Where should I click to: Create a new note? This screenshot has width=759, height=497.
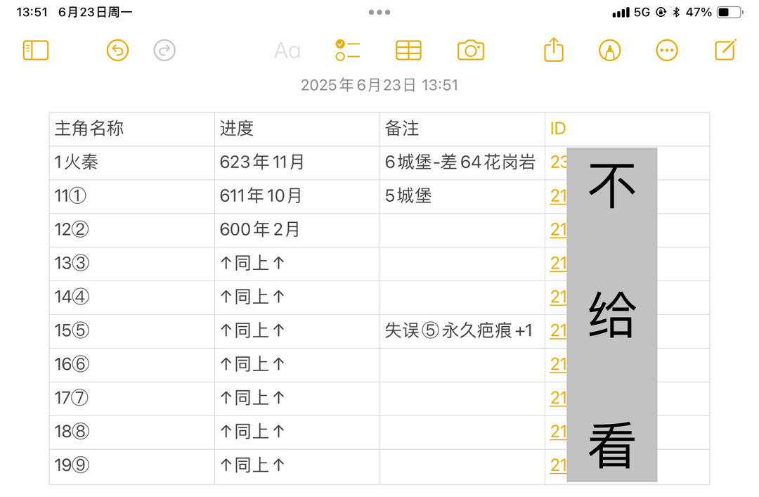click(x=725, y=50)
